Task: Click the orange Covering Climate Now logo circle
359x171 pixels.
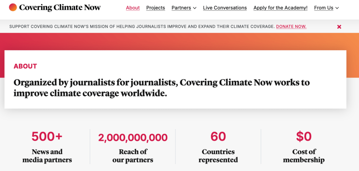Action: point(13,7)
